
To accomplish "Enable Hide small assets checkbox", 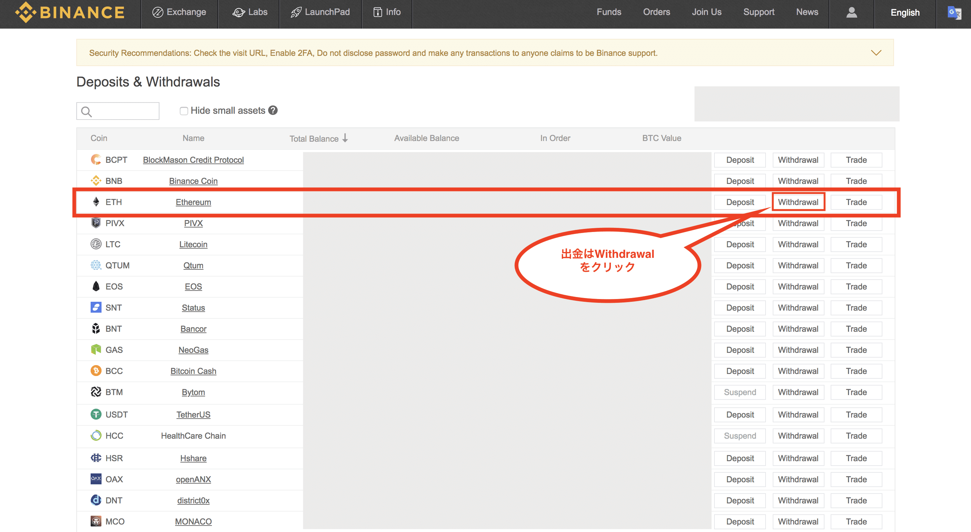I will pos(184,111).
